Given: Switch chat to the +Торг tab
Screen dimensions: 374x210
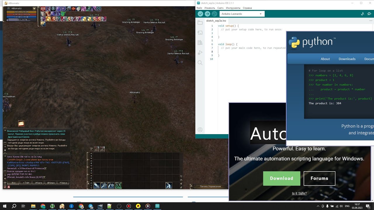Looking at the screenshot, I should [26, 183].
